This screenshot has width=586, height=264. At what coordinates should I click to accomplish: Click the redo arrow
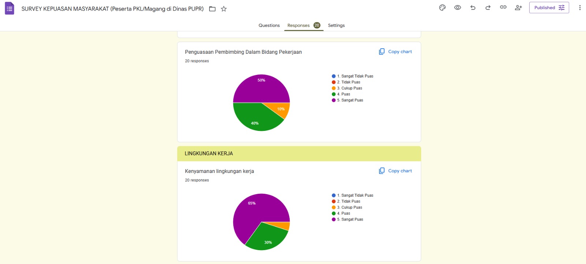(x=488, y=8)
